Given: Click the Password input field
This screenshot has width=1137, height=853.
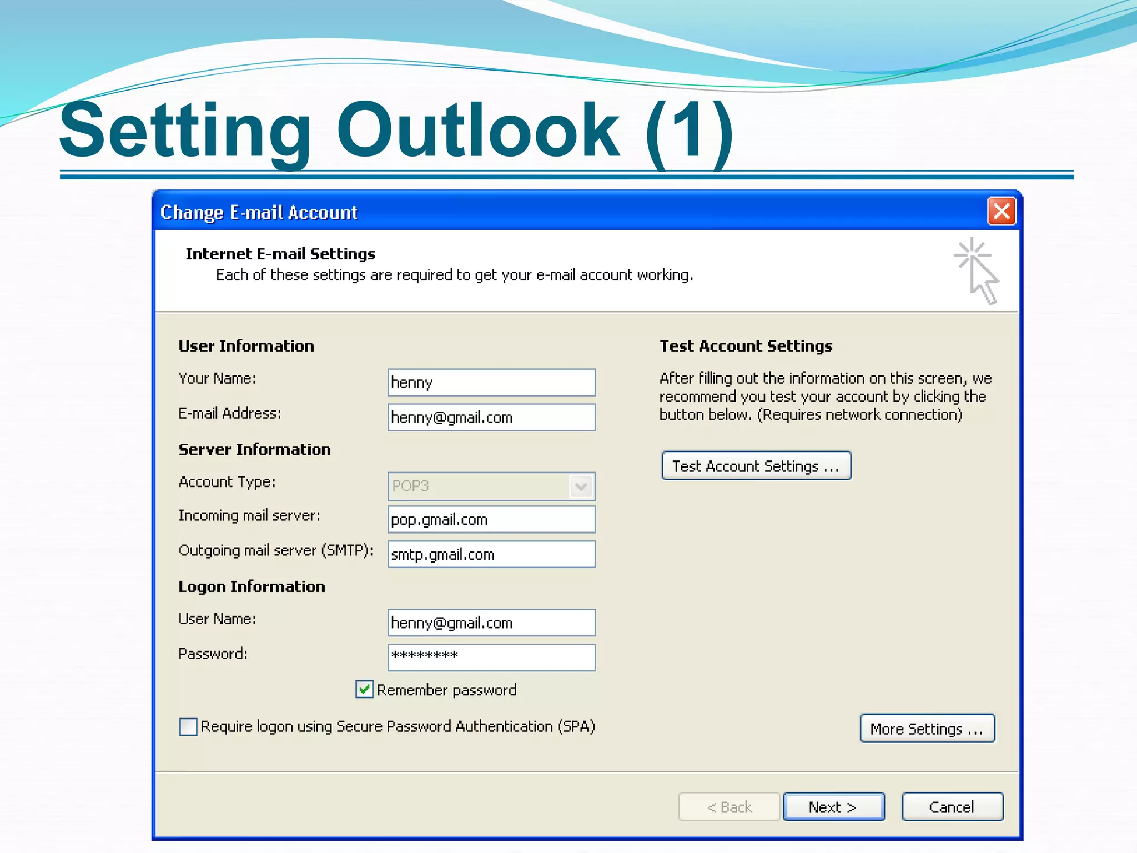Looking at the screenshot, I should coord(491,658).
